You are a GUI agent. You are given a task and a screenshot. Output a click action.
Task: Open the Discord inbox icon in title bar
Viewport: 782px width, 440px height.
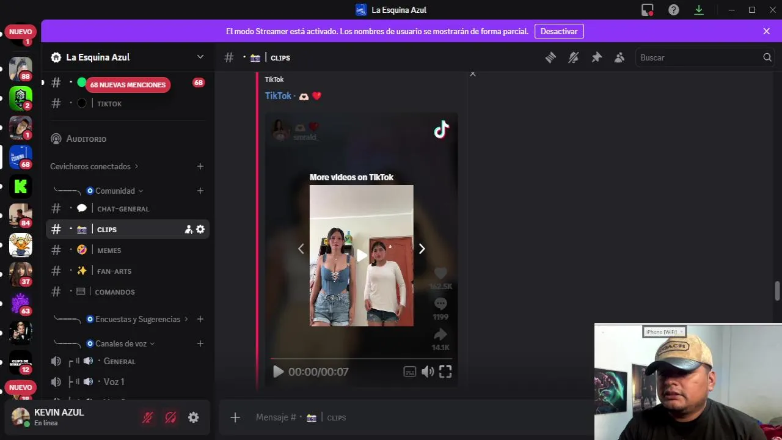(x=648, y=10)
